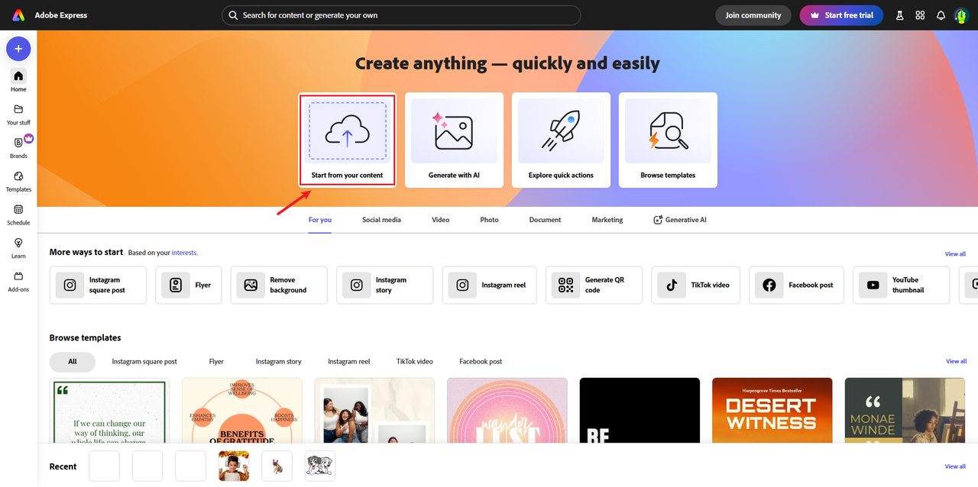
Task: Click the Flyer shortcut card
Action: [189, 285]
